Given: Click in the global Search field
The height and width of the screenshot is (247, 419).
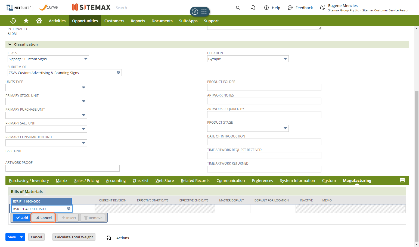Looking at the screenshot, I should pos(175,8).
